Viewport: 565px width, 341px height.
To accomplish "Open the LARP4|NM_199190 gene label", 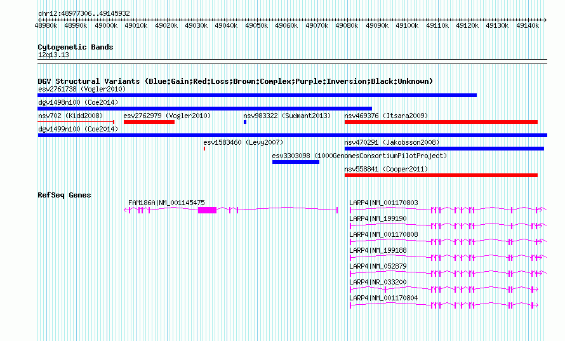I will [378, 218].
